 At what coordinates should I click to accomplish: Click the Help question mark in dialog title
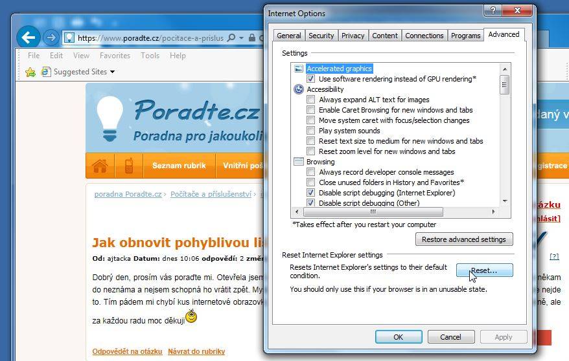pyautogui.click(x=493, y=10)
